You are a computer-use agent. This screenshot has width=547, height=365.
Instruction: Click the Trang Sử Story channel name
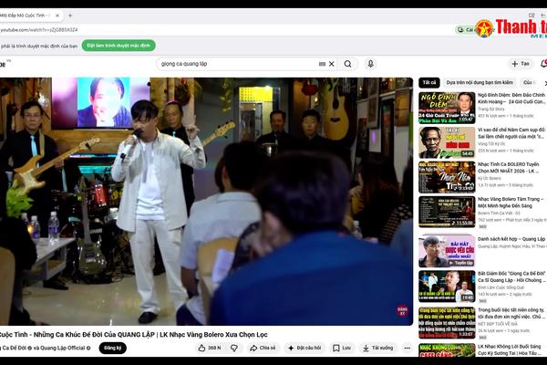pos(491,109)
